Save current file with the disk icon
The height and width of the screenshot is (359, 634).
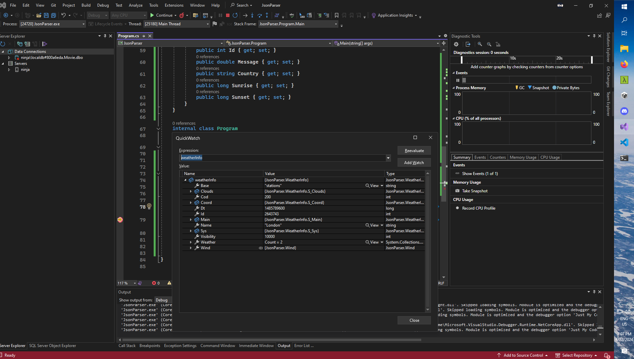coord(46,15)
